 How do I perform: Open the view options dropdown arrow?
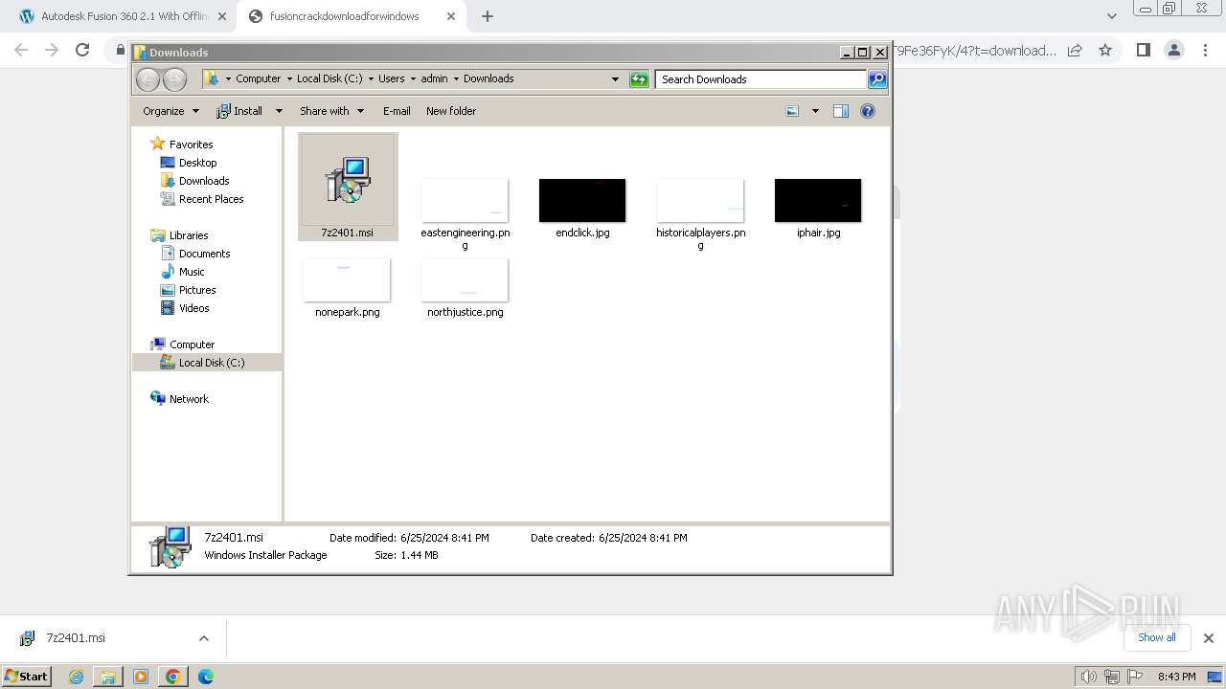point(815,111)
